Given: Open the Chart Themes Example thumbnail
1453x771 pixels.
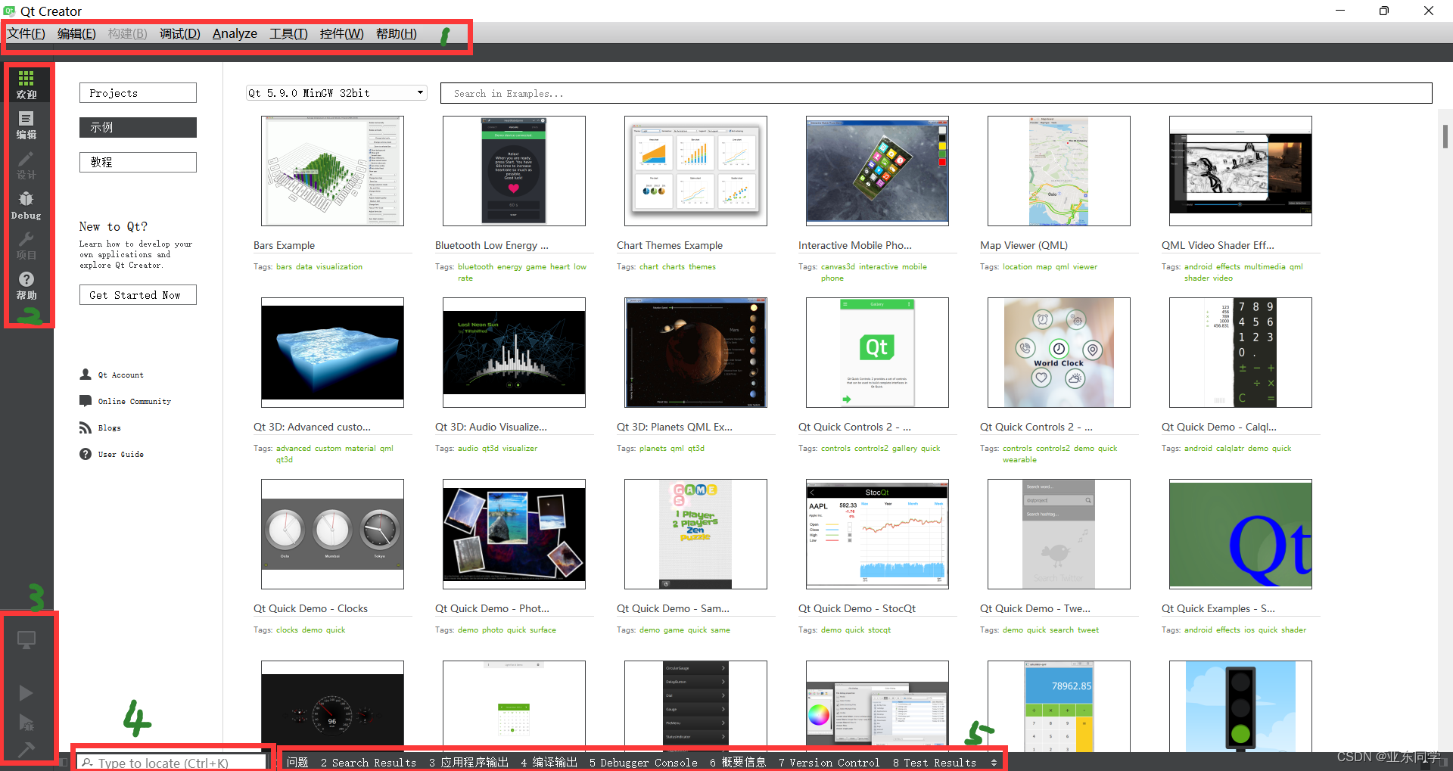Looking at the screenshot, I should (695, 171).
